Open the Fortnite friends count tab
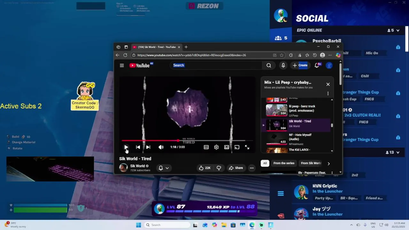409x230 pixels. 281,38
